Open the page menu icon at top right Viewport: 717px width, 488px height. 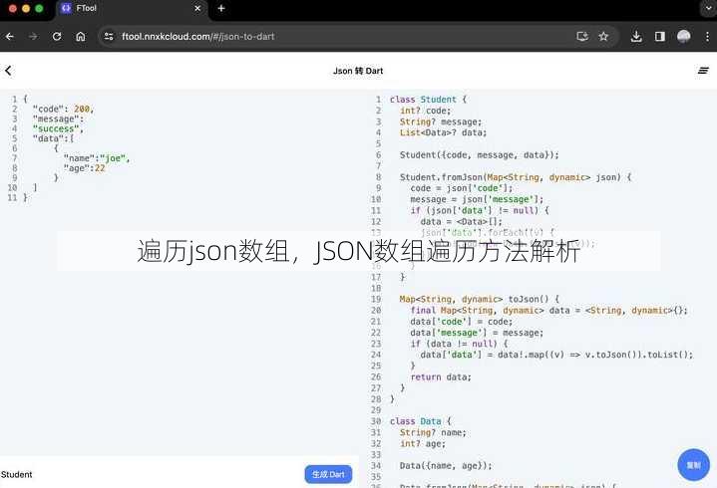[703, 71]
